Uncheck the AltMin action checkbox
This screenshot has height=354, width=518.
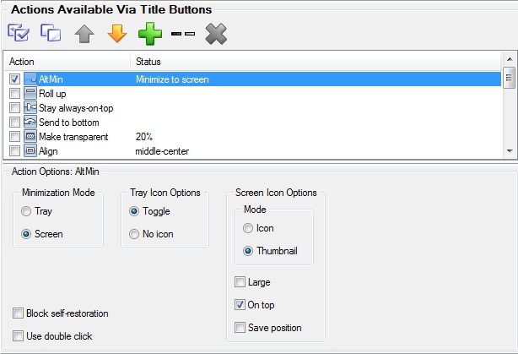(14, 79)
